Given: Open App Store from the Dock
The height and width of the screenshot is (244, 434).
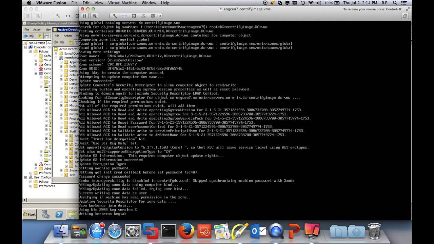Looking at the screenshot, I should coord(97,231).
